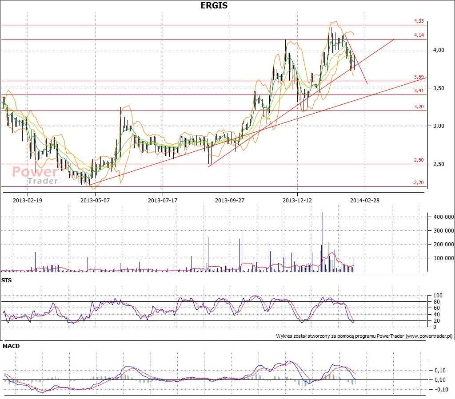Click the MACD axis value 0,00

pyautogui.click(x=440, y=379)
